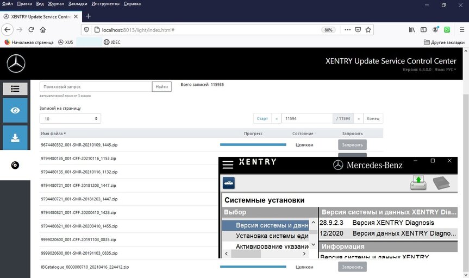Open the Файл menu
Image resolution: width=469 pixels, height=278 pixels.
pyautogui.click(x=7, y=4)
